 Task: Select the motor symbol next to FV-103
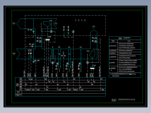coord(33,62)
